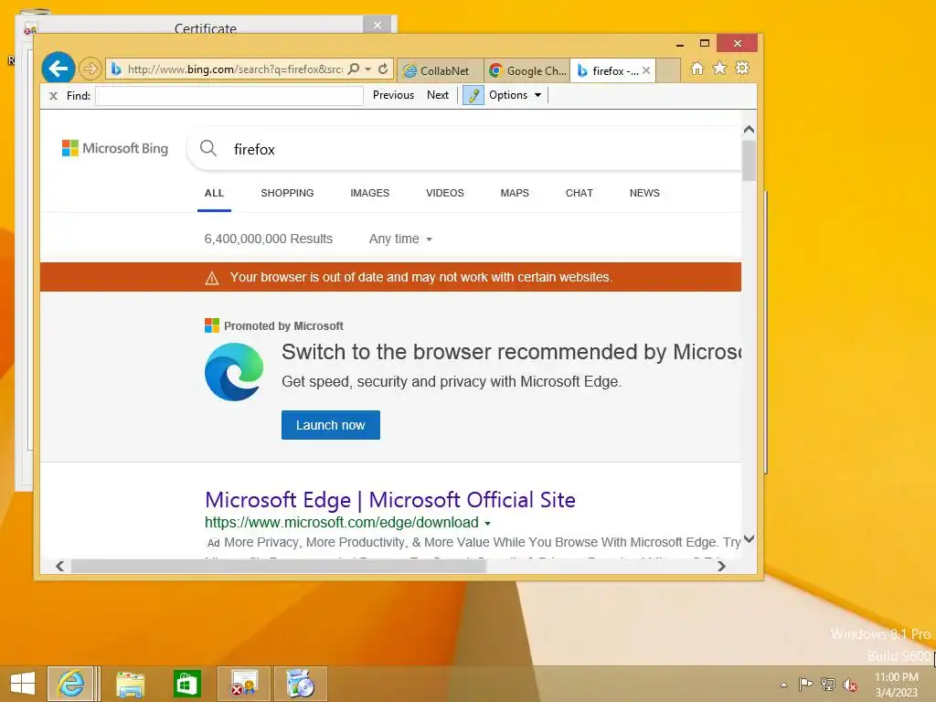The width and height of the screenshot is (936, 702).
Task: Expand the Any time filter dropdown
Action: pyautogui.click(x=400, y=239)
